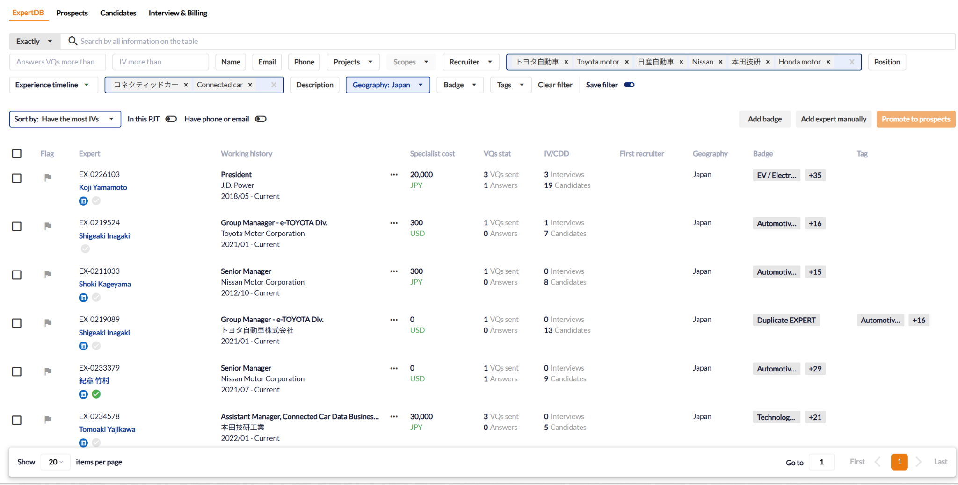This screenshot has width=958, height=485.
Task: Click the IV more than field
Action: coord(160,62)
